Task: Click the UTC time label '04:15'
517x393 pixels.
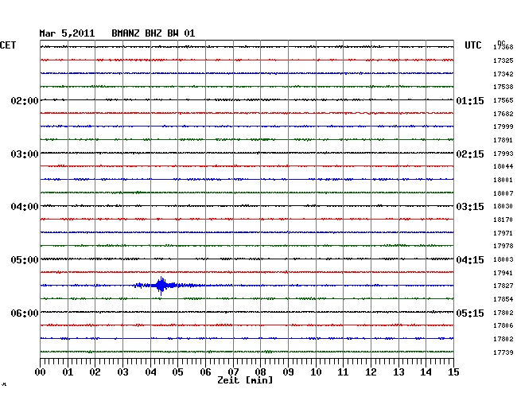Action: click(x=470, y=260)
